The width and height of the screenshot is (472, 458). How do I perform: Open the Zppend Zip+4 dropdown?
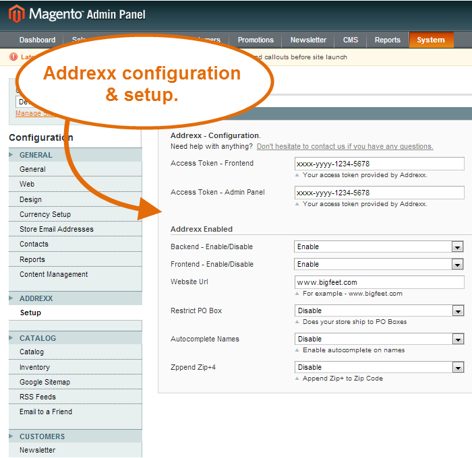point(379,367)
